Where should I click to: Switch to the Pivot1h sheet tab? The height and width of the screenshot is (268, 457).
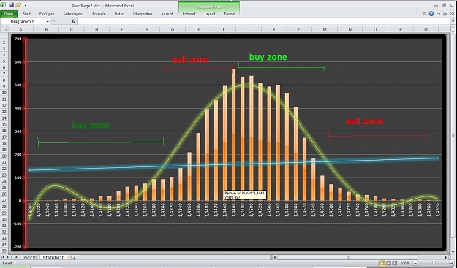point(30,257)
